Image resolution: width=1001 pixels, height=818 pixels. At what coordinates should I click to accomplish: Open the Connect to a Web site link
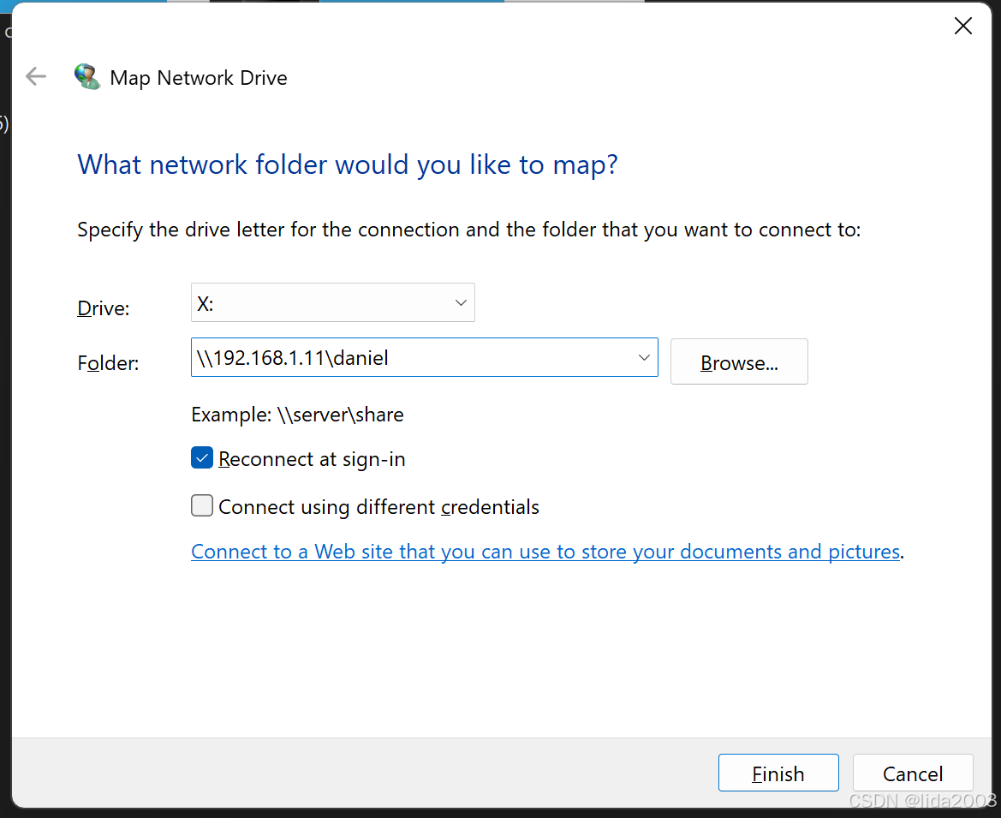tap(545, 551)
